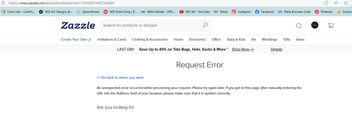Viewport: 352px width, 114px height.
Task: Open the Spoonflower bookmark
Action: 88,12
